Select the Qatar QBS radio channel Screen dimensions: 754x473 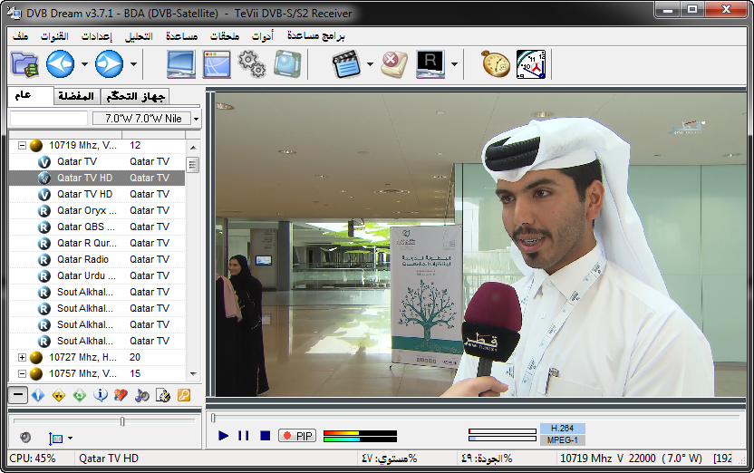point(97,227)
